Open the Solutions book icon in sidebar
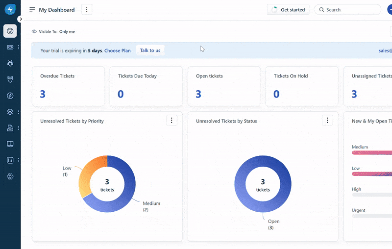This screenshot has width=392, height=249. coord(10,144)
